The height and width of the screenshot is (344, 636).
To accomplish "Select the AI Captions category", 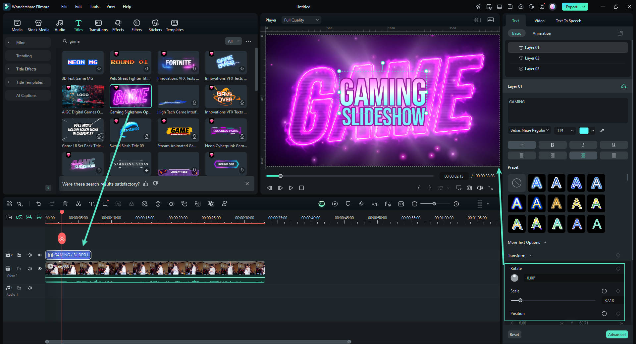I will coord(28,95).
